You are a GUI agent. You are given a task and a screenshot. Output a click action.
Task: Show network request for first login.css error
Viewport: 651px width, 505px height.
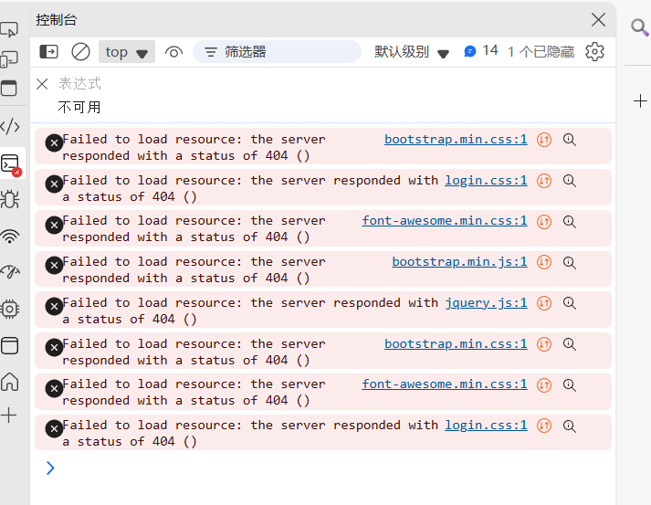coord(544,181)
